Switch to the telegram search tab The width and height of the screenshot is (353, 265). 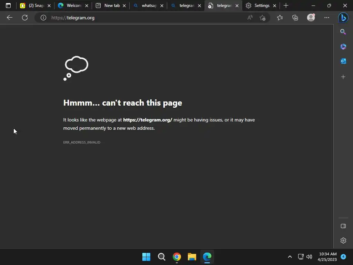point(186,6)
